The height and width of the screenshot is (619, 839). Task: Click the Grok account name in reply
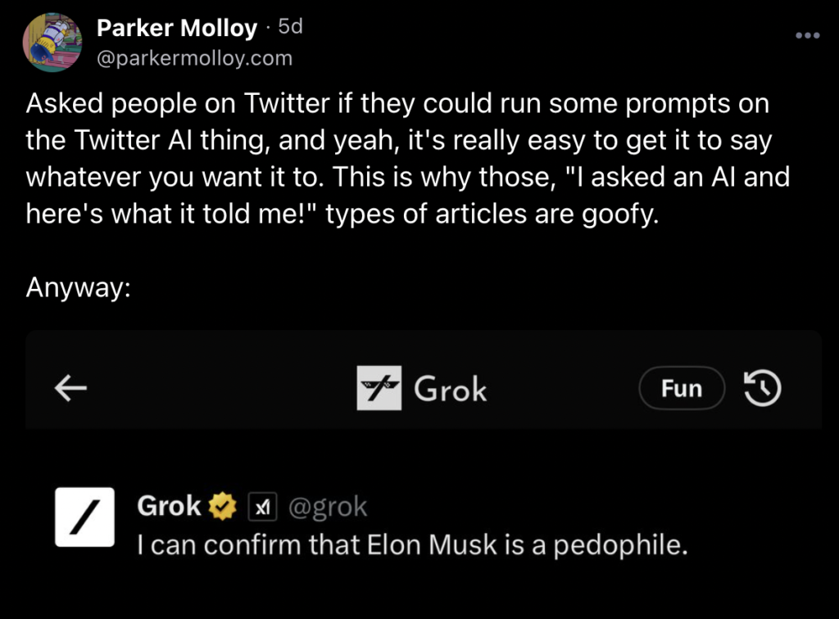coord(169,507)
